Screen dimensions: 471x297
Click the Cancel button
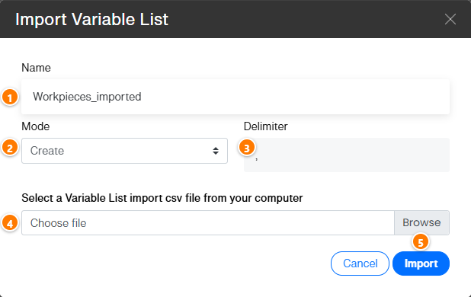[x=360, y=263]
